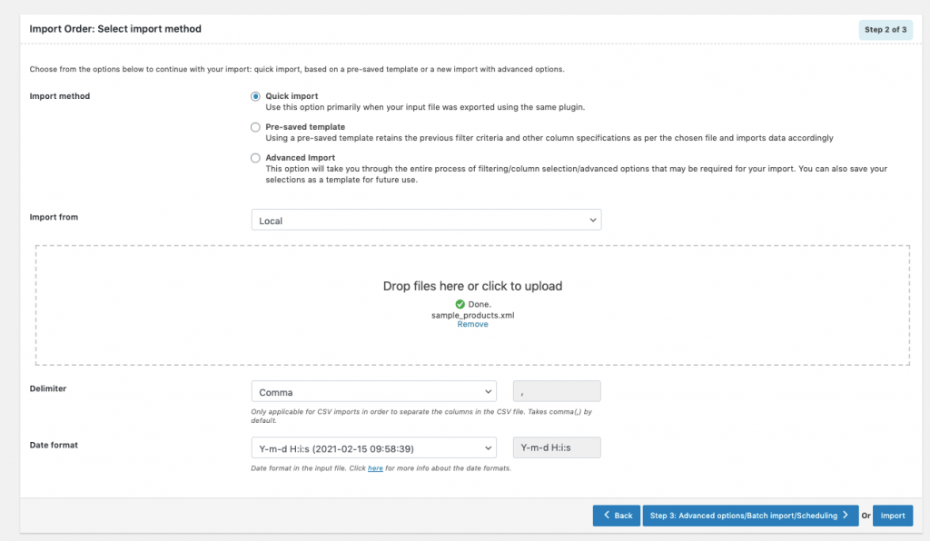
Task: Expand the Delimiter Comma dropdown
Action: [x=373, y=392]
